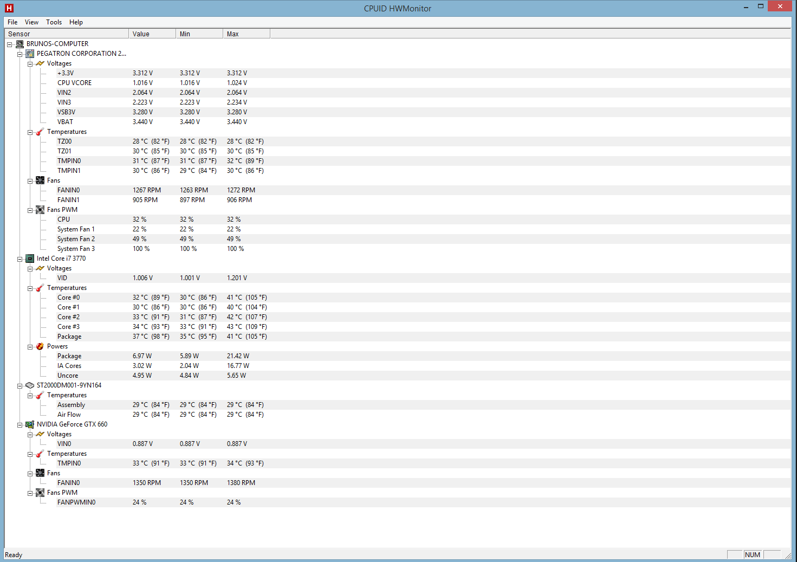The image size is (797, 562).
Task: Click the GeForce Fans PWM icon
Action: tap(40, 493)
